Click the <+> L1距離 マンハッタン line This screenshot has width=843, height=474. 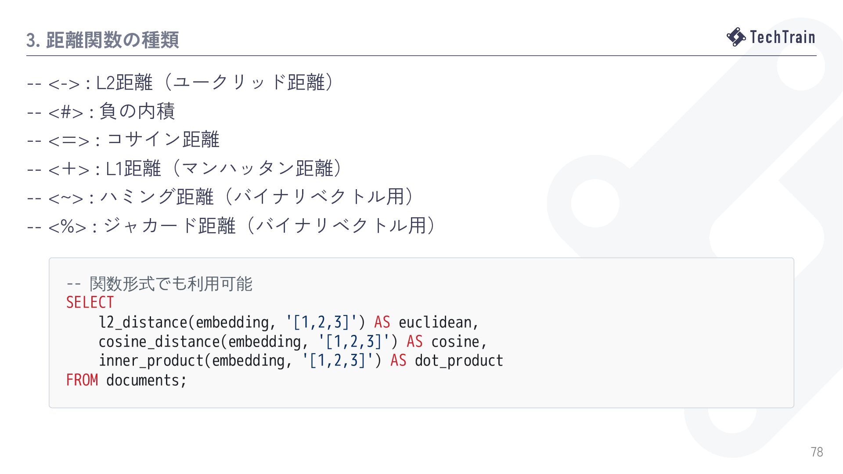tap(185, 169)
